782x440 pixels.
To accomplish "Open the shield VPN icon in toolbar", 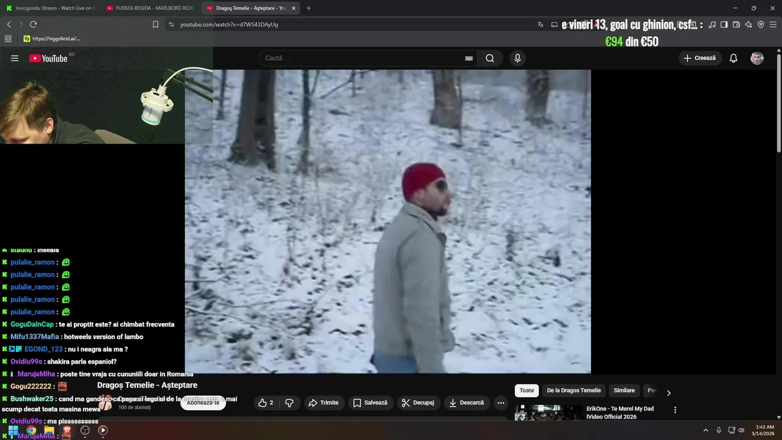I will pos(761,24).
